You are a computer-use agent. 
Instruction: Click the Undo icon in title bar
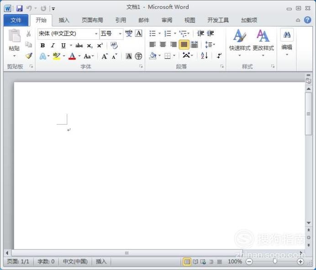click(x=29, y=8)
